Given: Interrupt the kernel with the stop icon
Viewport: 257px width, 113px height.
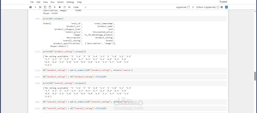Looking at the screenshot, I should tap(60, 7).
